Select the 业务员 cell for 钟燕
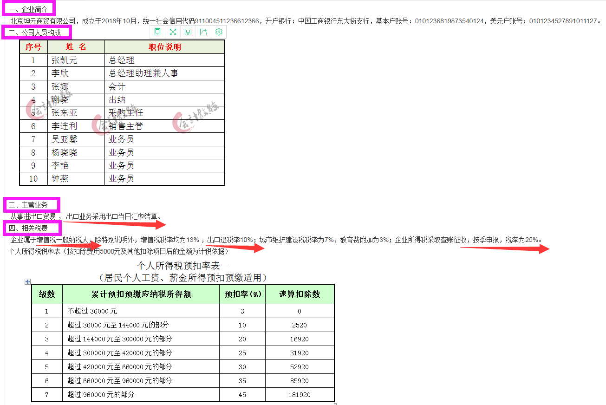The width and height of the screenshot is (606, 405). pos(121,178)
